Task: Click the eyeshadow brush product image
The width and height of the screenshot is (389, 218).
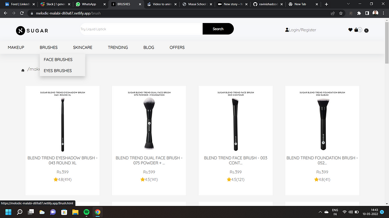Action: (63, 121)
